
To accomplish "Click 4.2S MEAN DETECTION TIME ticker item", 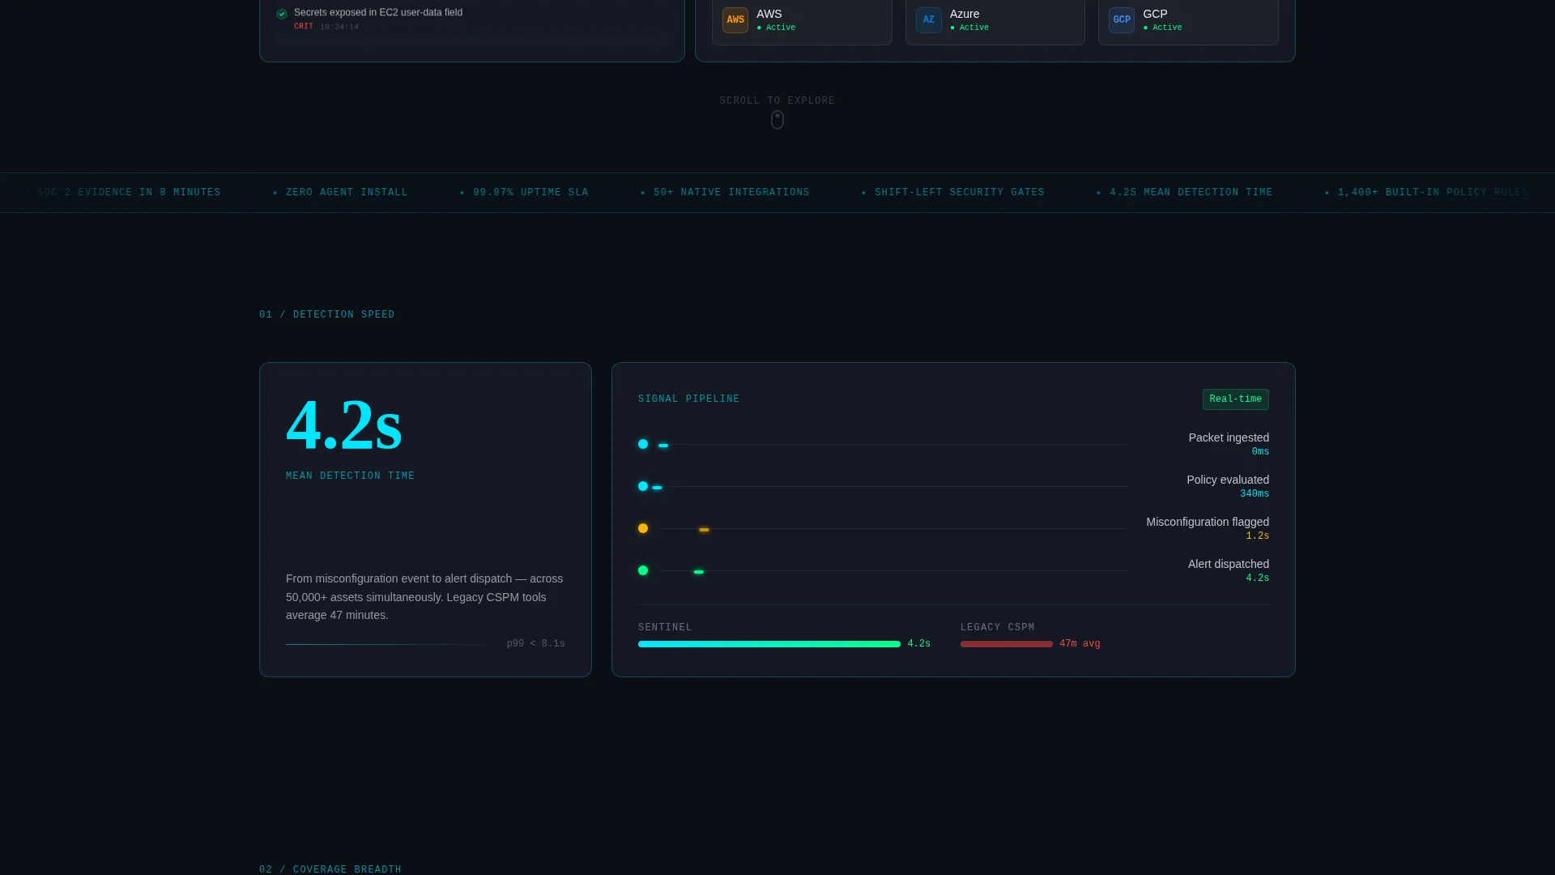I will pyautogui.click(x=1191, y=193).
